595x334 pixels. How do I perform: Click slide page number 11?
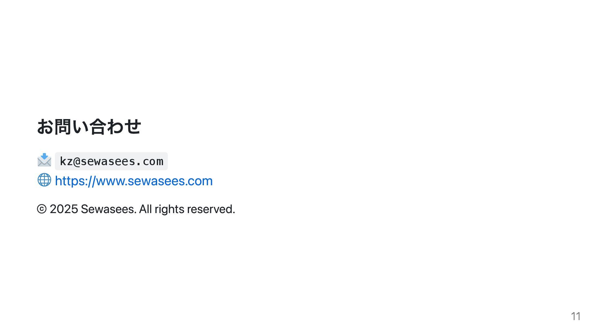pyautogui.click(x=576, y=316)
